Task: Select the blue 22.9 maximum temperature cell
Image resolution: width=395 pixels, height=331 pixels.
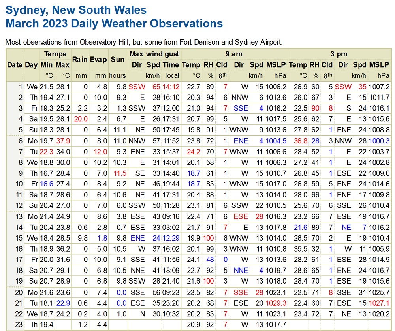Action: (62, 303)
